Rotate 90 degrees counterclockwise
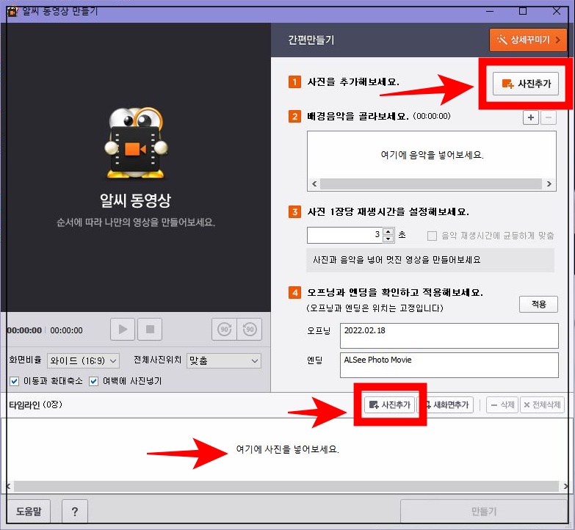 pos(250,329)
